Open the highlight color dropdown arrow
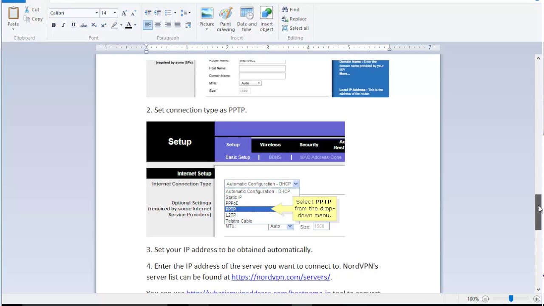The height and width of the screenshot is (306, 544). 121,25
